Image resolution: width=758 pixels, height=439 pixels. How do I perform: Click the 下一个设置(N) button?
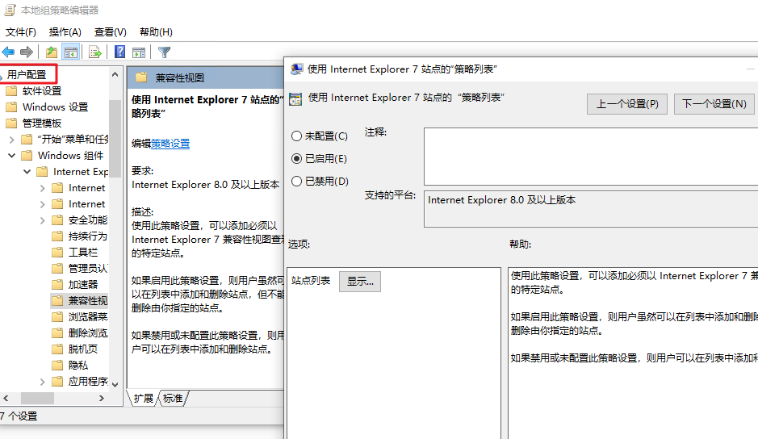tap(714, 104)
